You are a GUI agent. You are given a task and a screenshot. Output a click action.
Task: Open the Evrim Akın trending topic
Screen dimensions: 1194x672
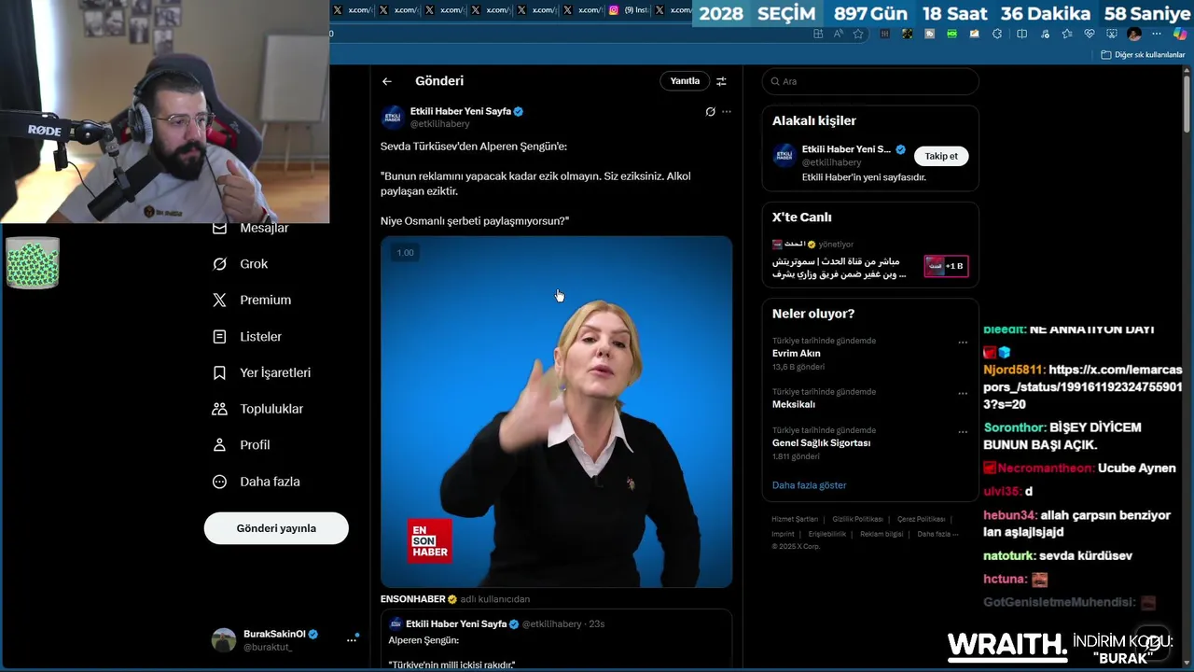870,354
